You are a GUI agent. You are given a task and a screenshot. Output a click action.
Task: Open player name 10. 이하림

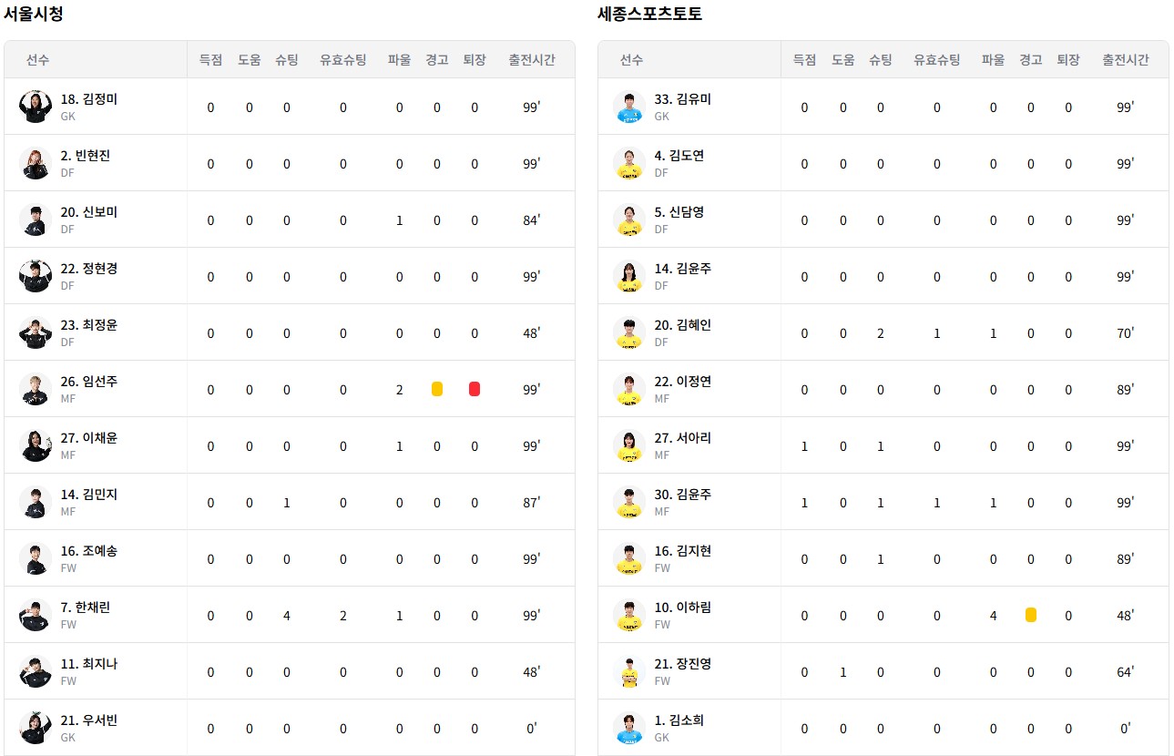pyautogui.click(x=682, y=608)
